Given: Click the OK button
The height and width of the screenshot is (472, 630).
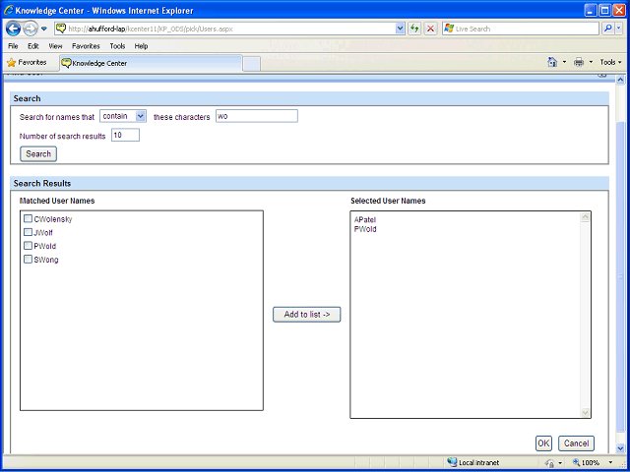Looking at the screenshot, I should tap(543, 443).
